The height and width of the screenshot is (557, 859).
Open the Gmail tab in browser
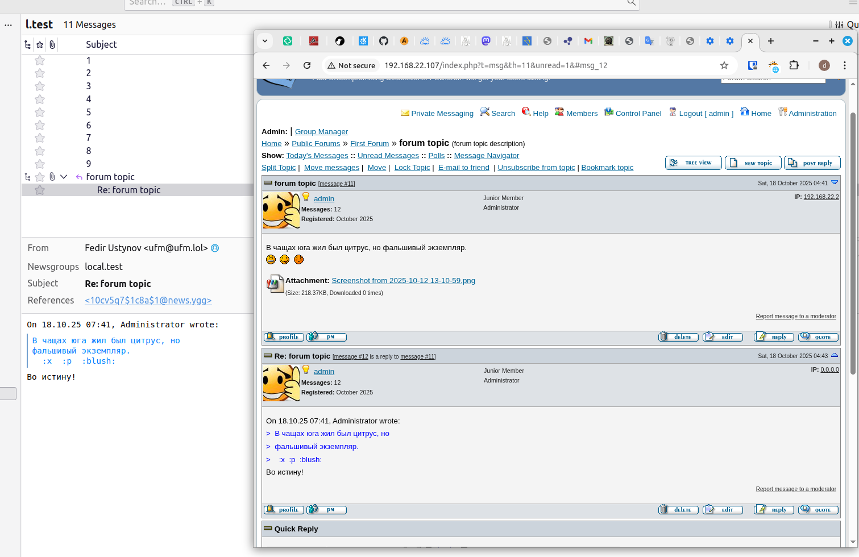click(588, 41)
